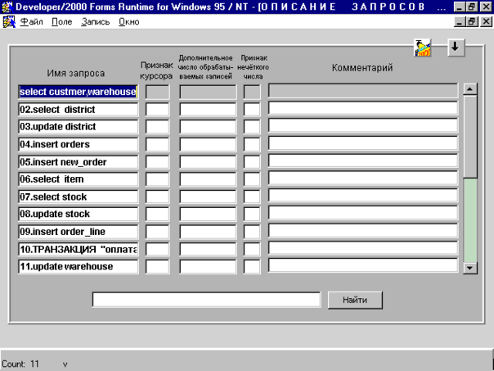Select row '02.select district'

point(79,110)
